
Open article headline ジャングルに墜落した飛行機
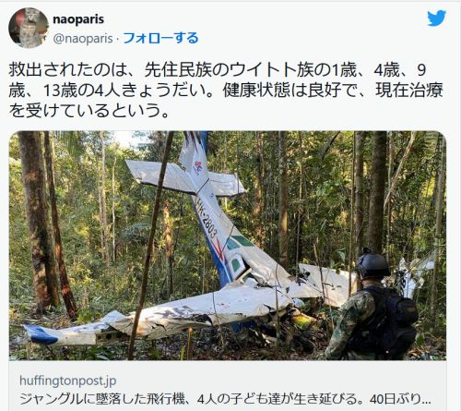103,399
